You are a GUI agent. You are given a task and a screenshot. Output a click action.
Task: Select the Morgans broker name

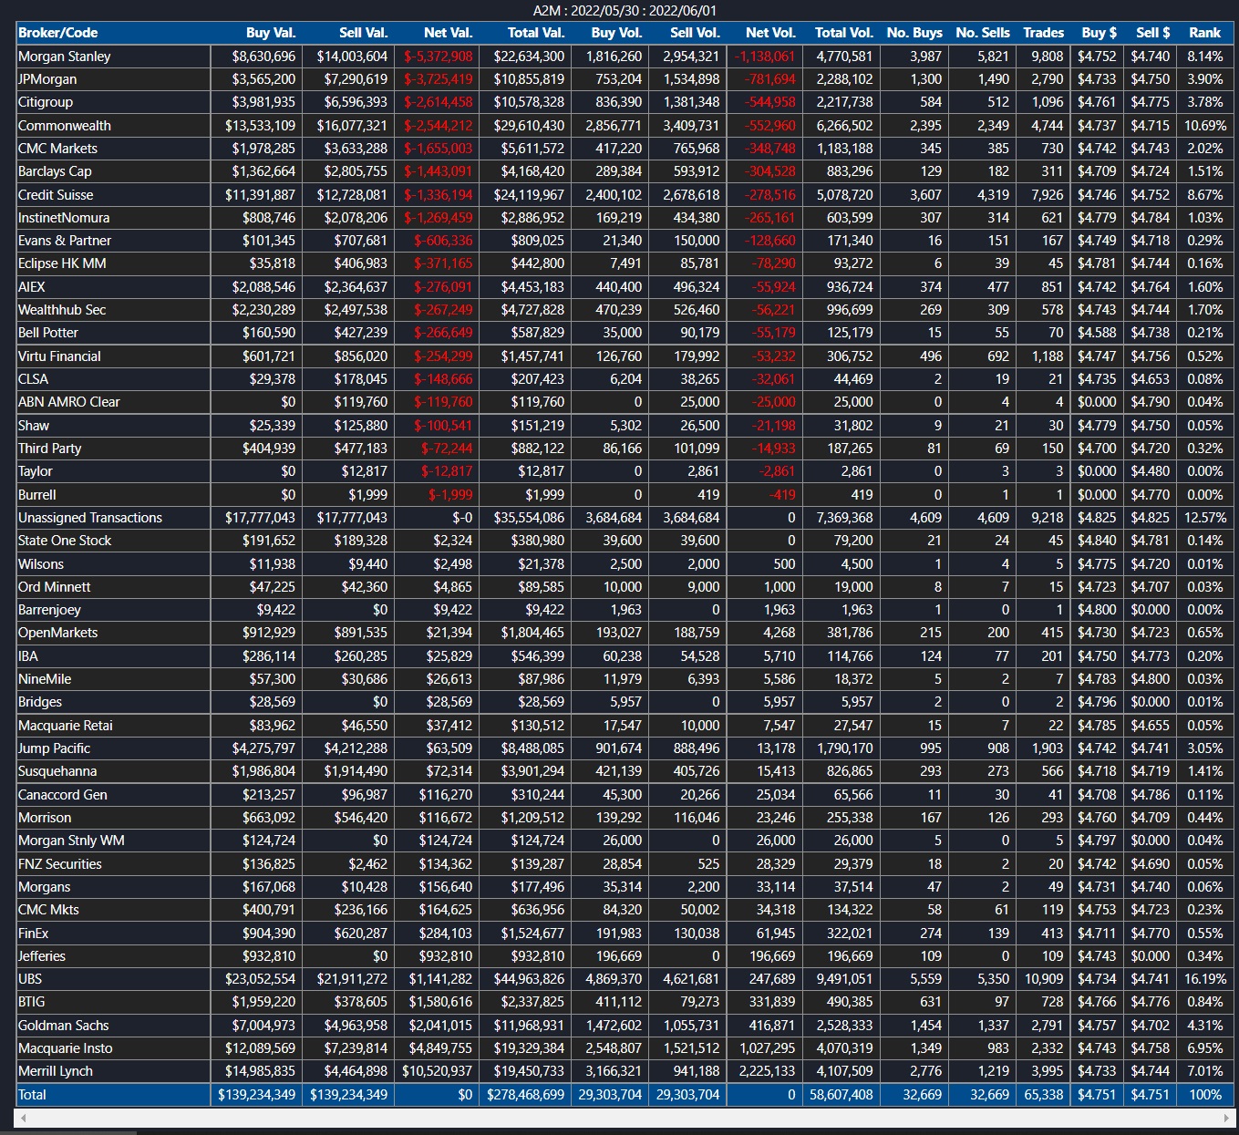point(45,887)
